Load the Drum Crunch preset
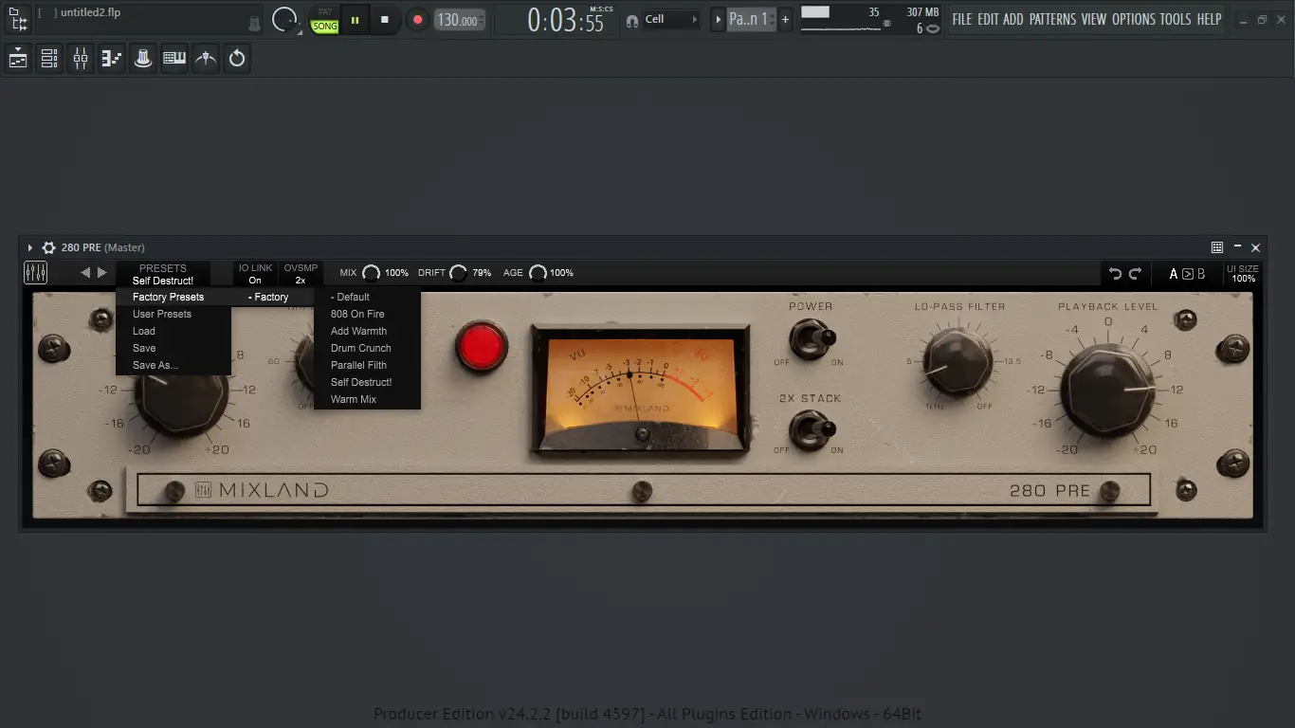The width and height of the screenshot is (1295, 728). (367, 348)
